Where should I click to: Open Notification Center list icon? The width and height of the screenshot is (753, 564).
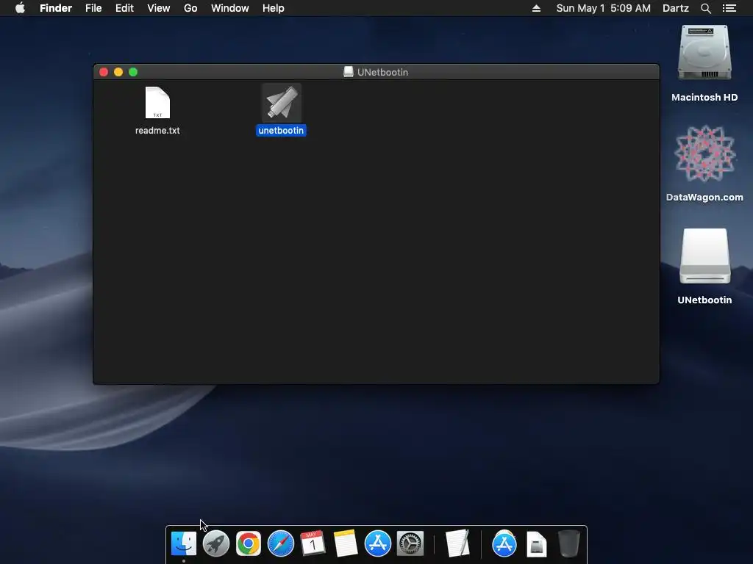729,8
